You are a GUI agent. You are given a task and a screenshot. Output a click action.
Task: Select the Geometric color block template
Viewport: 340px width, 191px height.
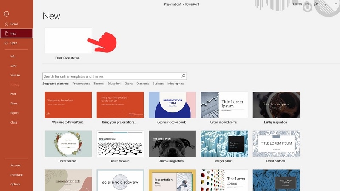pyautogui.click(x=173, y=105)
